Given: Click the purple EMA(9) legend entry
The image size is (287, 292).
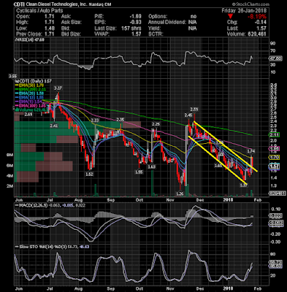Looking at the screenshot, I should click(28, 102).
